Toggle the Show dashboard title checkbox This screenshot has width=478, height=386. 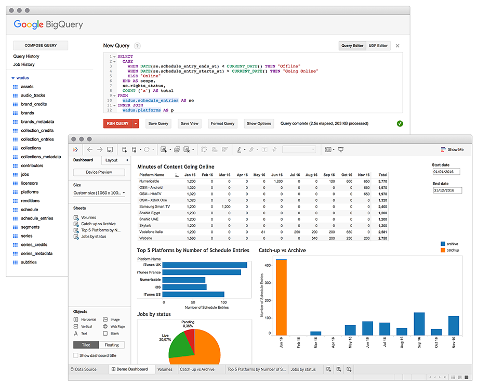coord(76,355)
